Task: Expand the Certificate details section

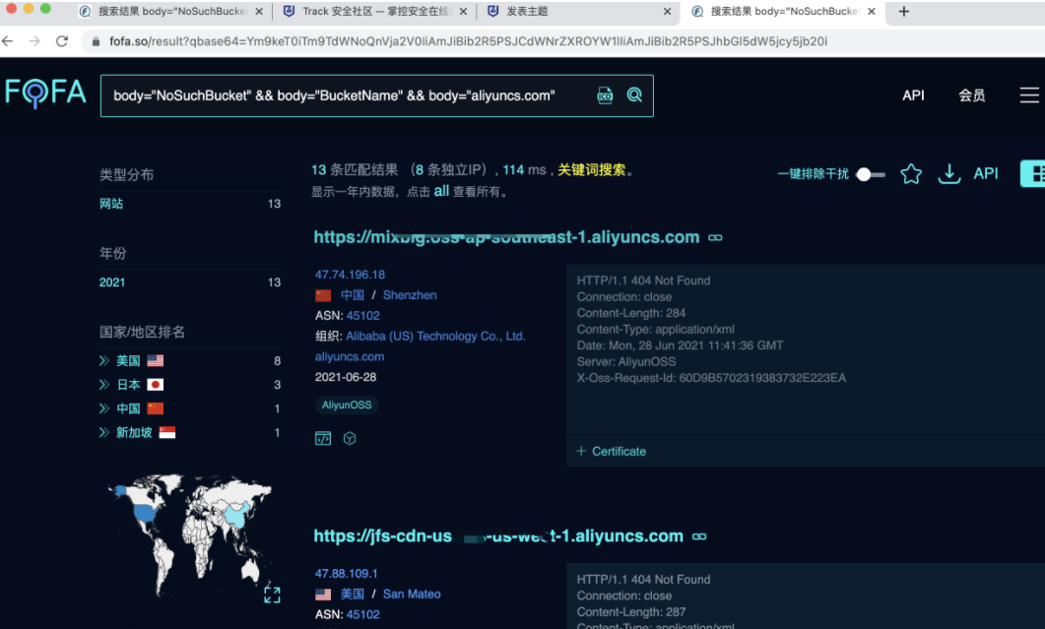Action: [611, 451]
